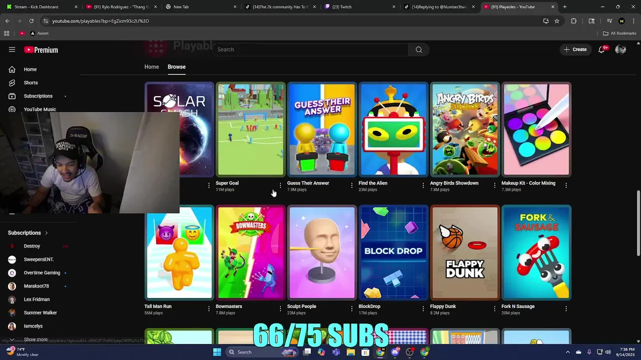The image size is (641, 360).
Task: Open File Explorer from the taskbar
Action: (x=351, y=352)
